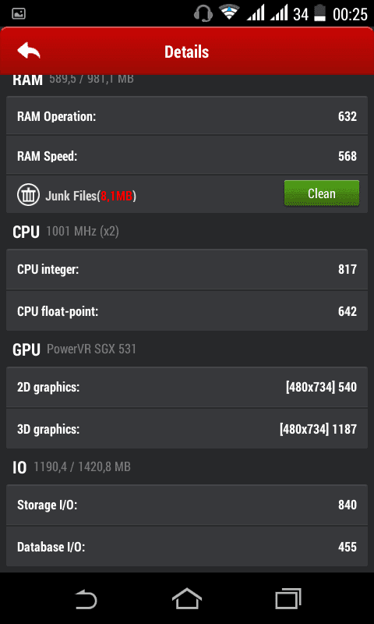Open the 2D graphics result row
This screenshot has width=374, height=624.
click(187, 387)
